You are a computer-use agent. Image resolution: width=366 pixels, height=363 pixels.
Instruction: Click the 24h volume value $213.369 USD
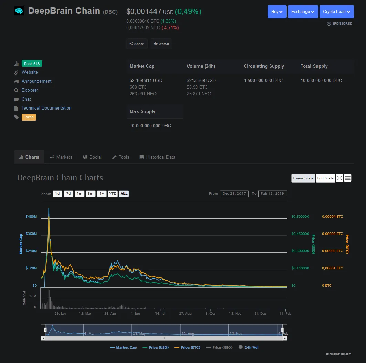tap(201, 81)
